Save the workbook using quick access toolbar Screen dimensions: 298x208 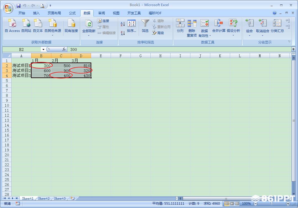18,6
